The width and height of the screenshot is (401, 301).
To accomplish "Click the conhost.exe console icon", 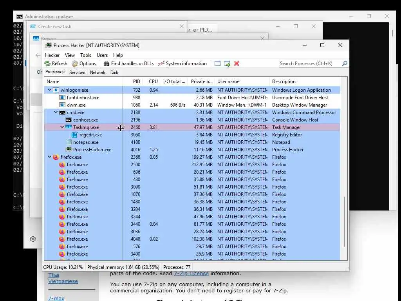I will 68,120.
